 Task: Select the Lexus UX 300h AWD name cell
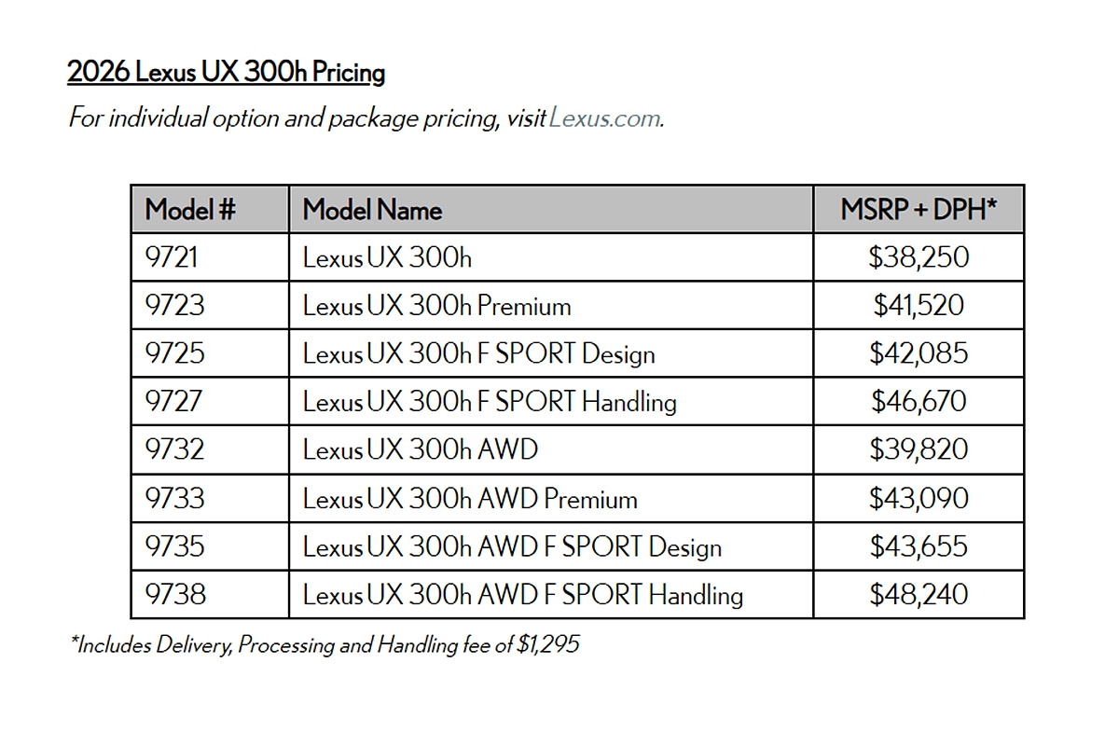pos(420,450)
